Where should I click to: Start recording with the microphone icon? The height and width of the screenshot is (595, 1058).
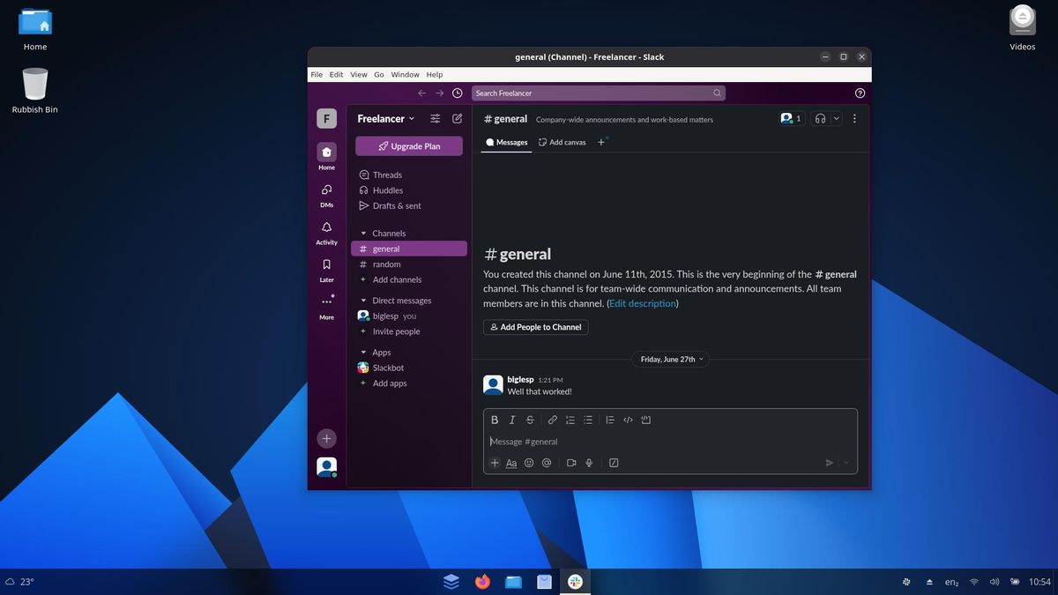(x=588, y=462)
